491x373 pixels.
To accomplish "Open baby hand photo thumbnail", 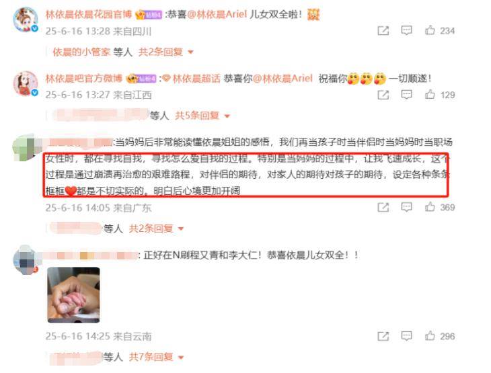I will tap(73, 295).
